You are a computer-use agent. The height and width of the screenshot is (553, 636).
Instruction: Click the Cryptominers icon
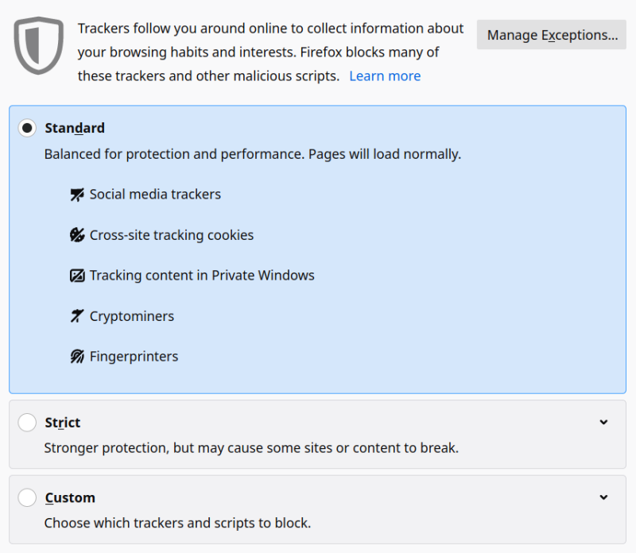[x=77, y=315]
